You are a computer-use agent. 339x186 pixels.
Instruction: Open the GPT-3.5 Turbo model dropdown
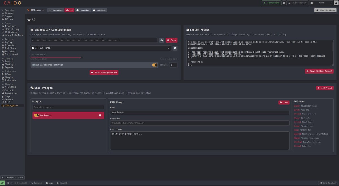(101, 48)
